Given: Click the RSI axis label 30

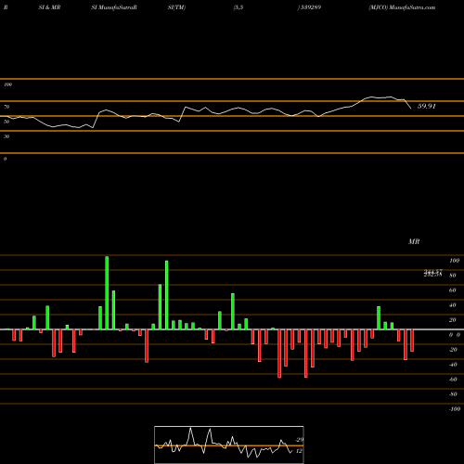Looking at the screenshot, I should tap(6, 136).
